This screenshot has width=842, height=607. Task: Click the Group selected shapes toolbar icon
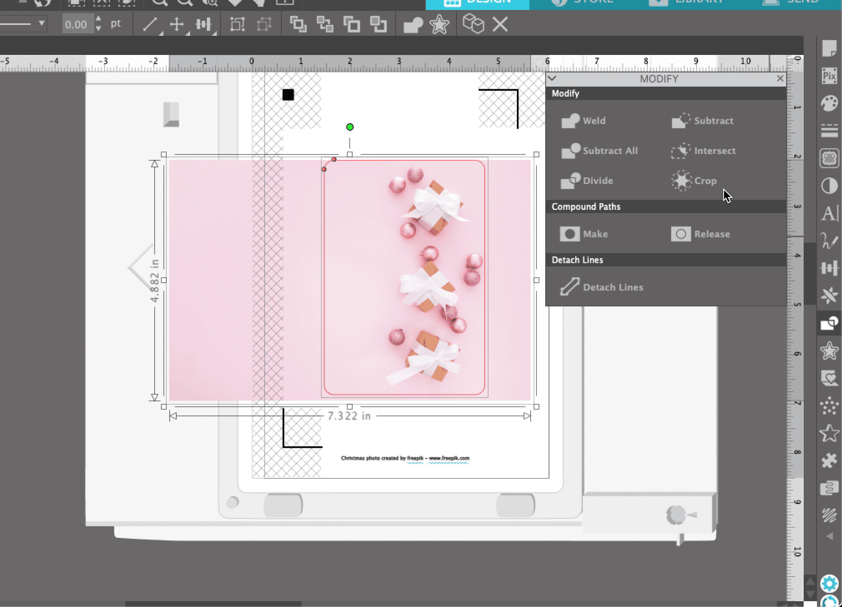[238, 25]
